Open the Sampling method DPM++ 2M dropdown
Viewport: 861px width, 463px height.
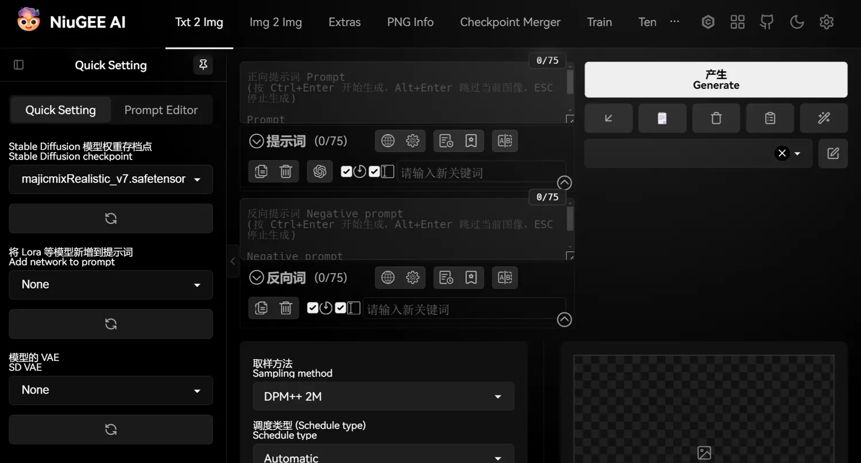pos(383,396)
